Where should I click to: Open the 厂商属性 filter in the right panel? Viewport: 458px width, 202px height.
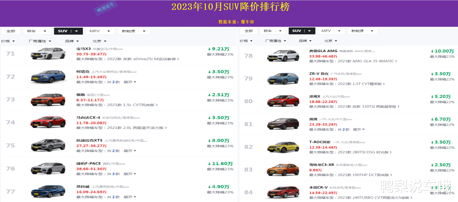[276, 41]
